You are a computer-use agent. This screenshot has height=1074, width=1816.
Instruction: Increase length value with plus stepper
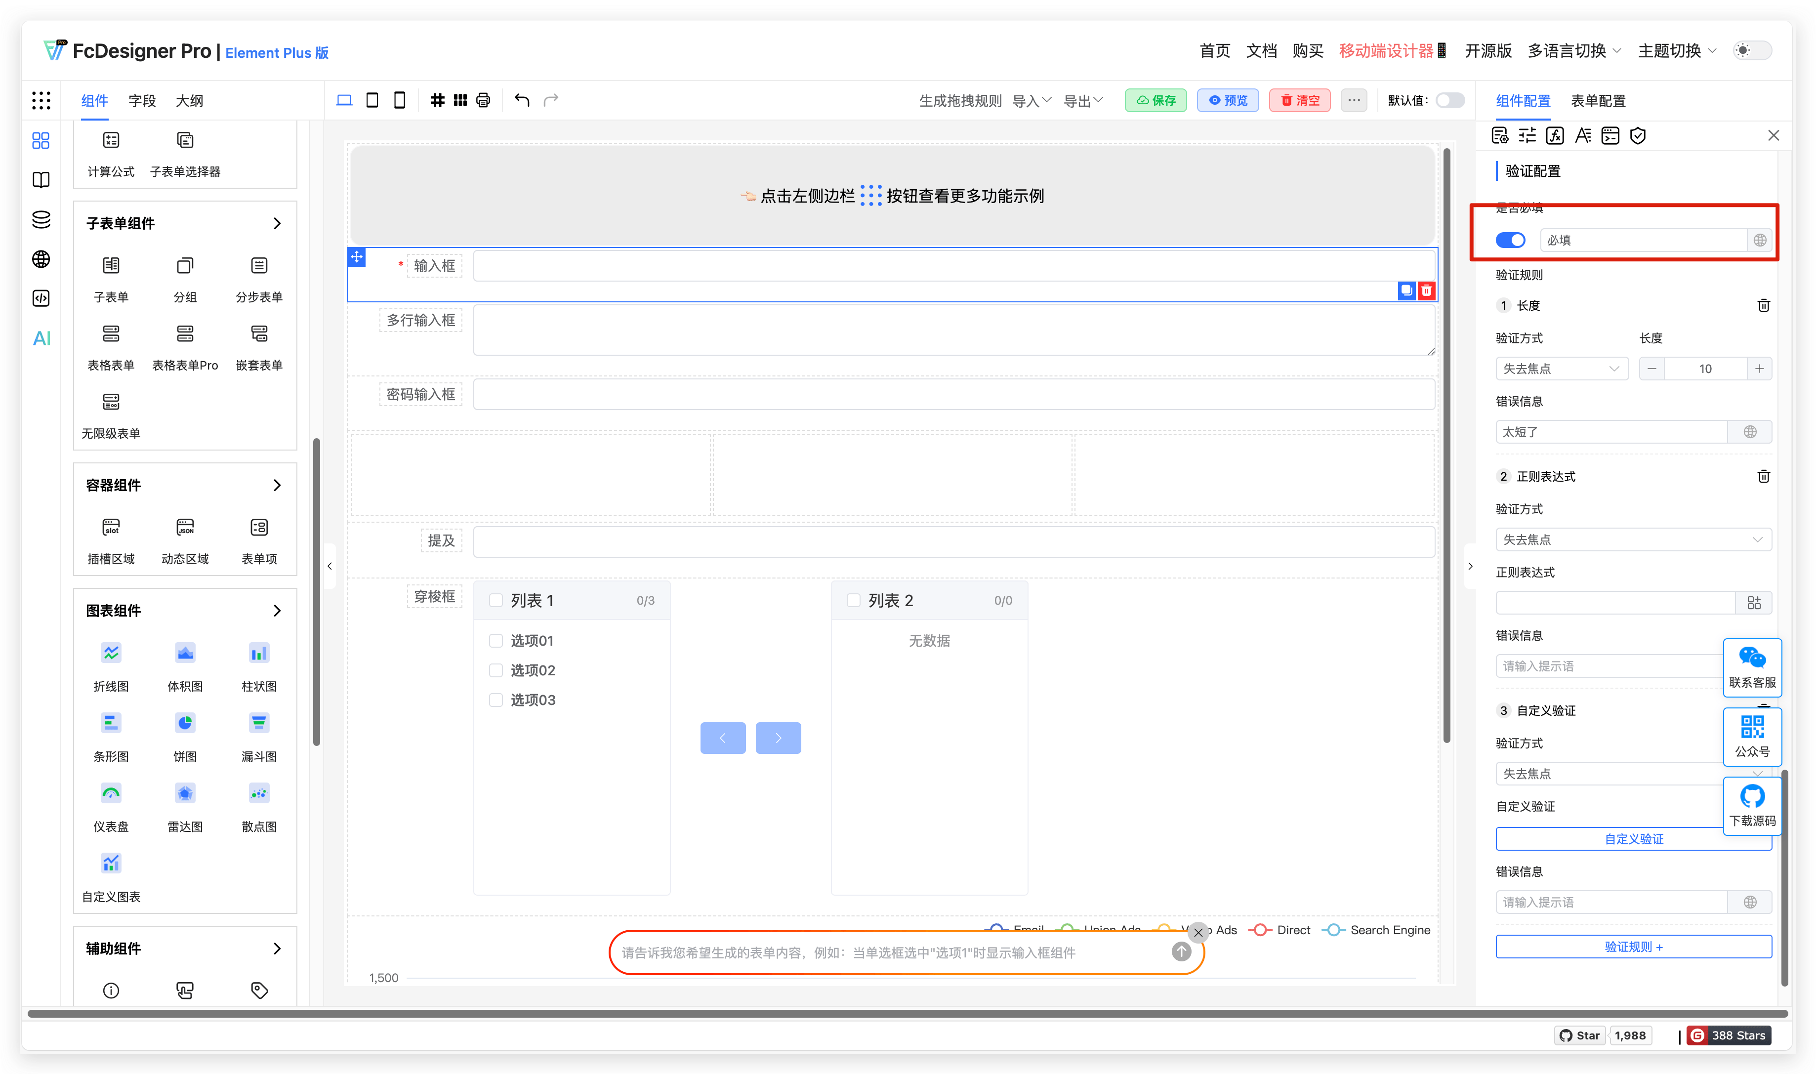[x=1760, y=369]
